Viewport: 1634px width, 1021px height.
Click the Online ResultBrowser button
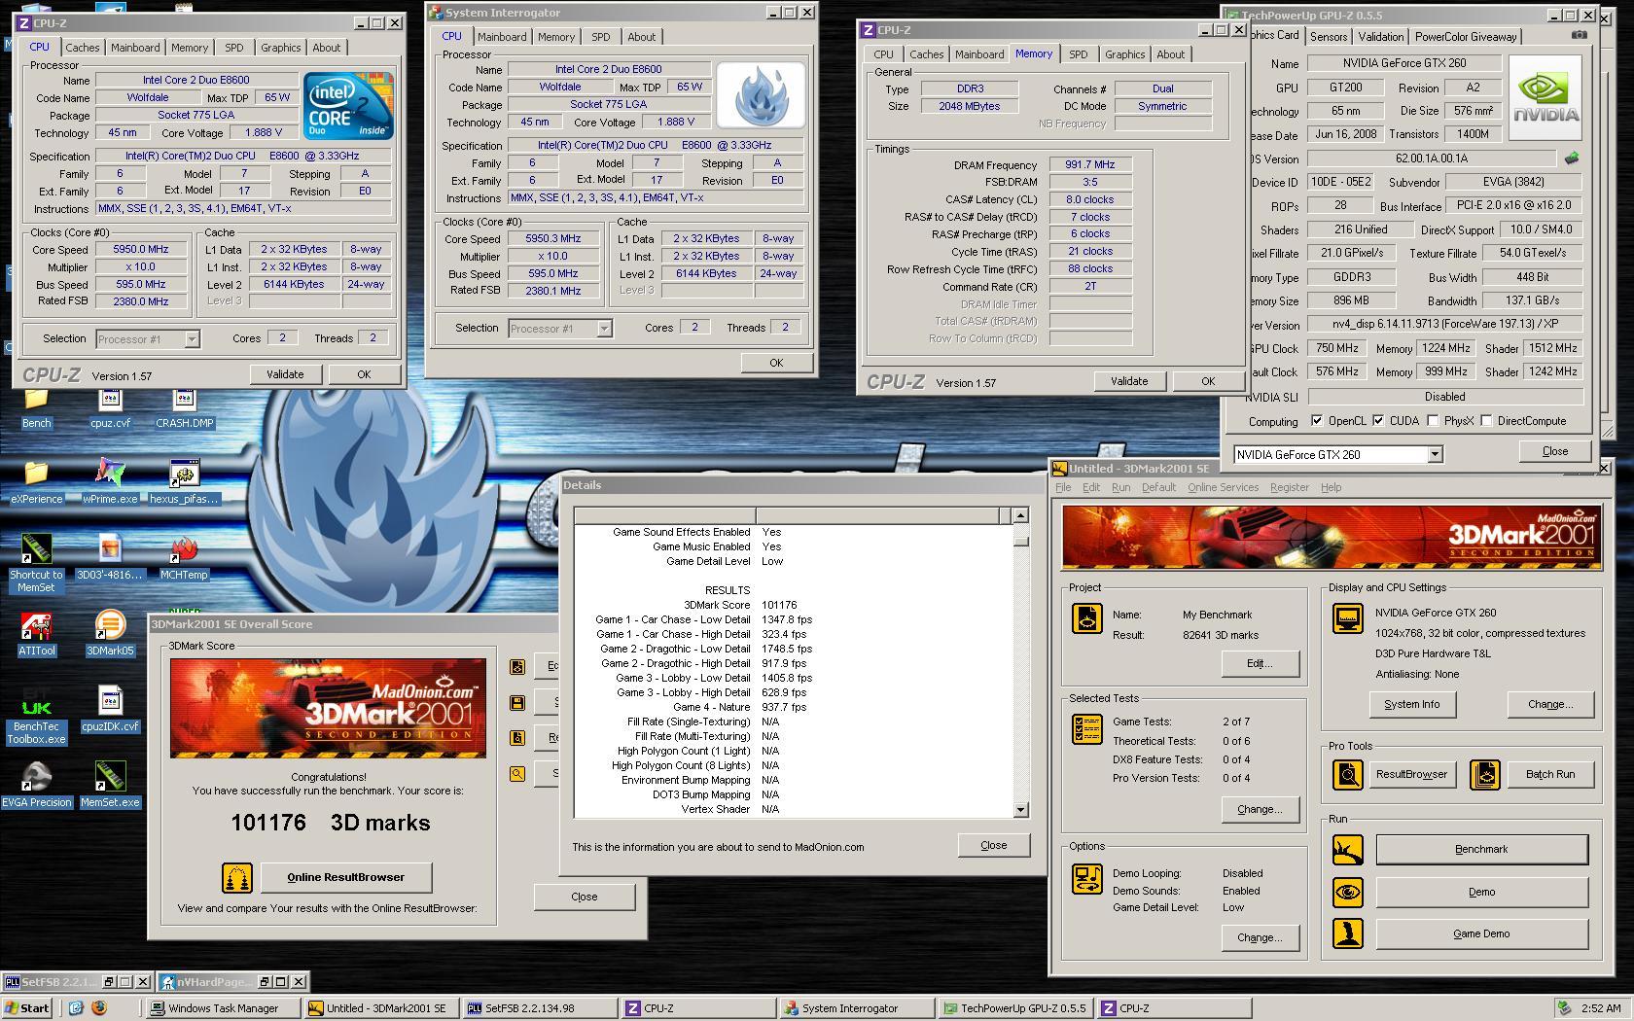coord(346,877)
